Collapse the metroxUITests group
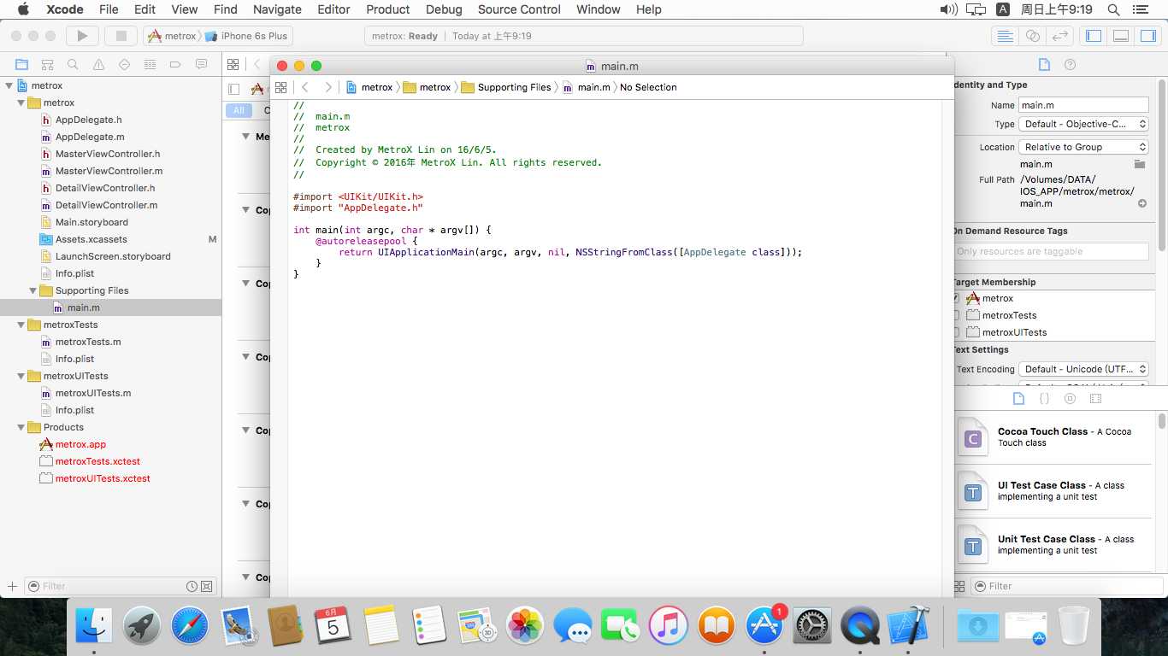1168x656 pixels. (21, 376)
